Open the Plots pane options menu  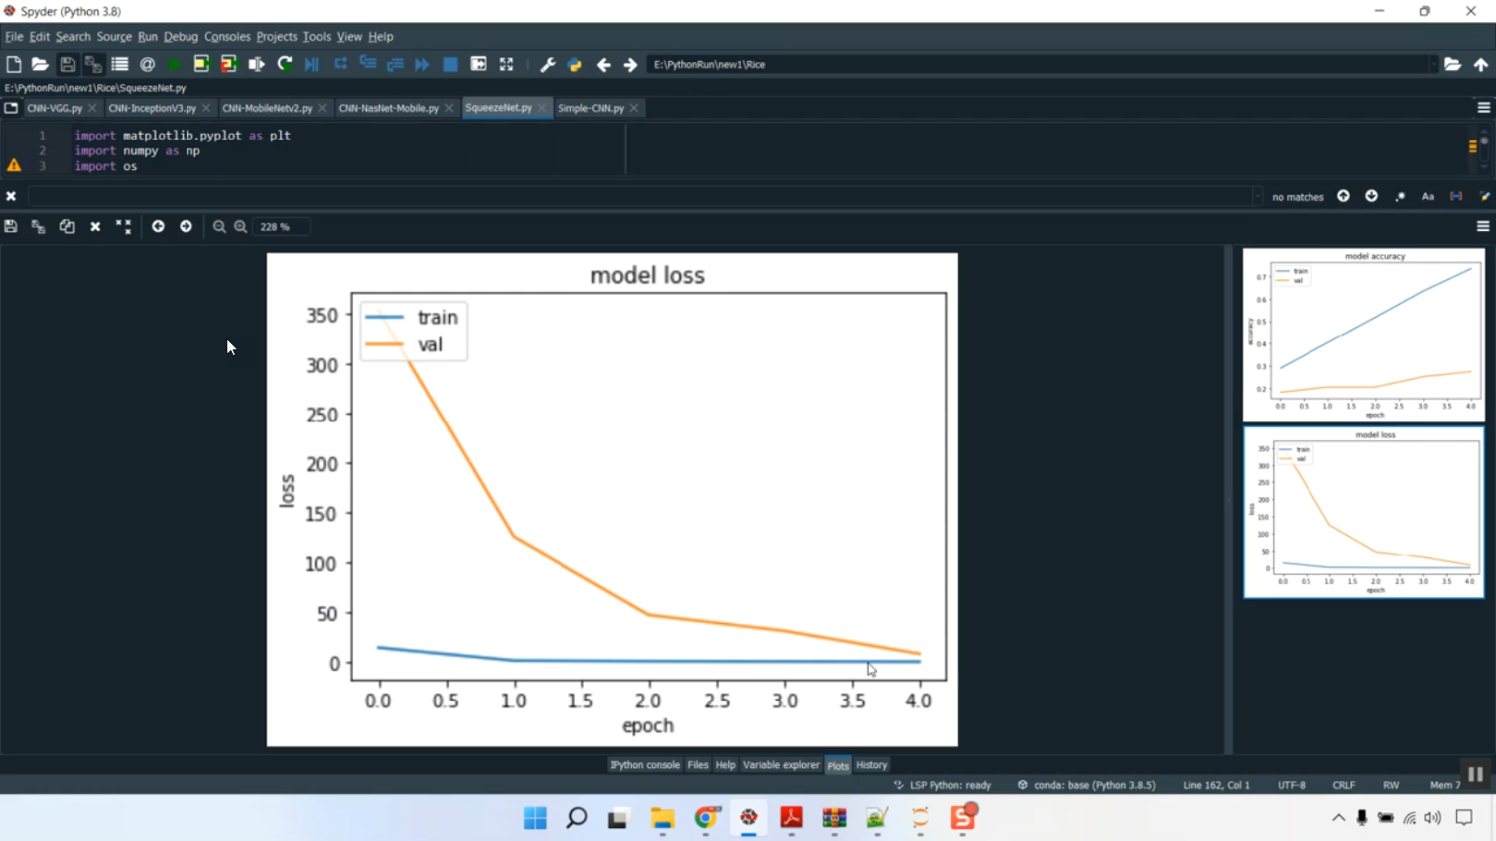(x=1482, y=226)
